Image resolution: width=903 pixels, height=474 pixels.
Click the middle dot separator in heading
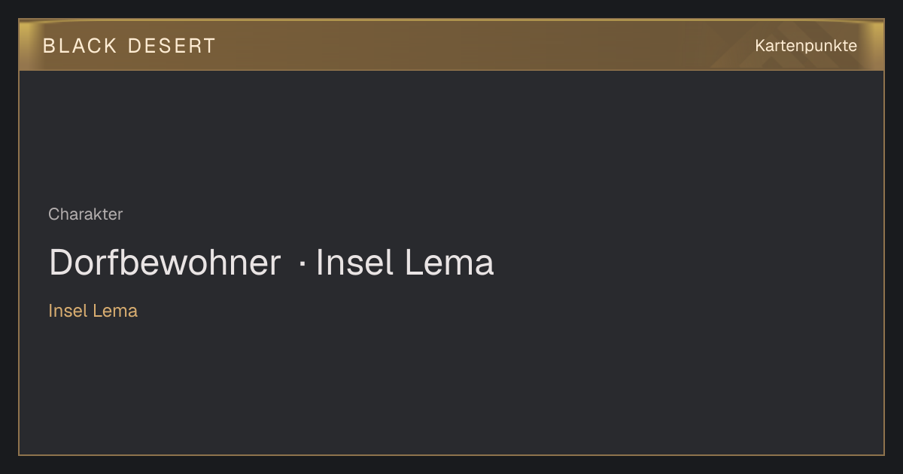click(x=302, y=264)
